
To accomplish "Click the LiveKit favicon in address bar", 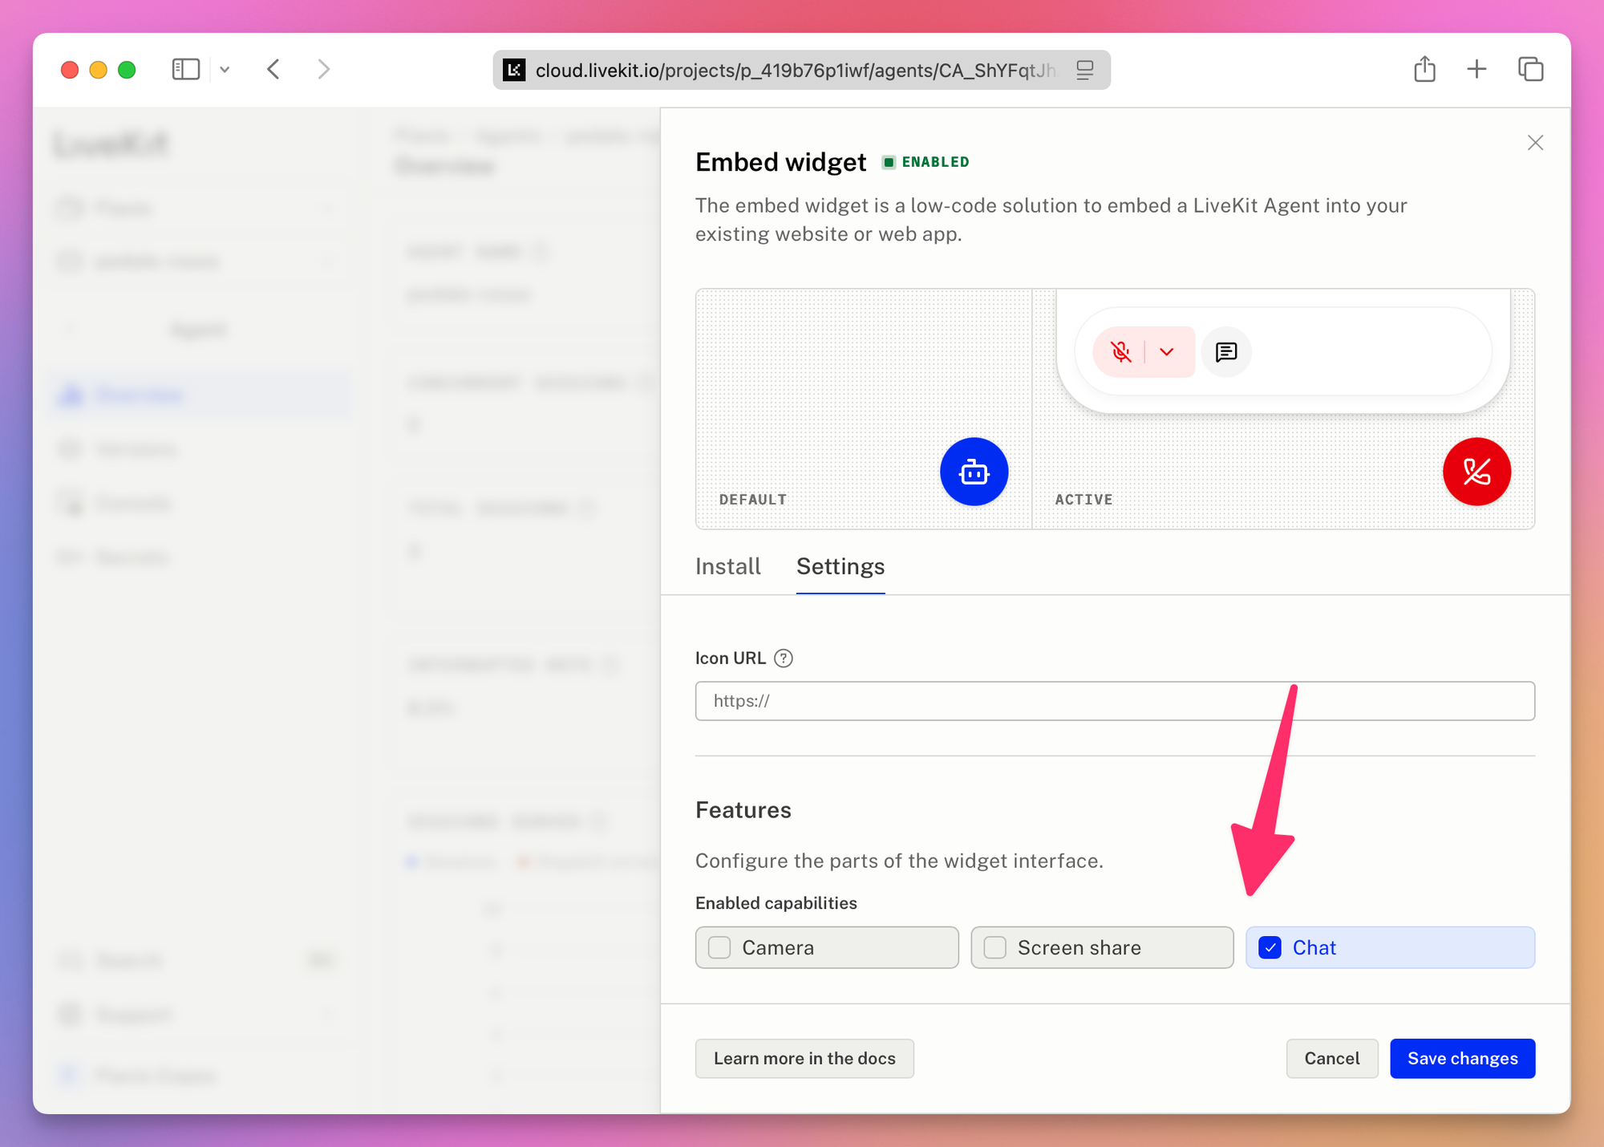I will click(514, 71).
